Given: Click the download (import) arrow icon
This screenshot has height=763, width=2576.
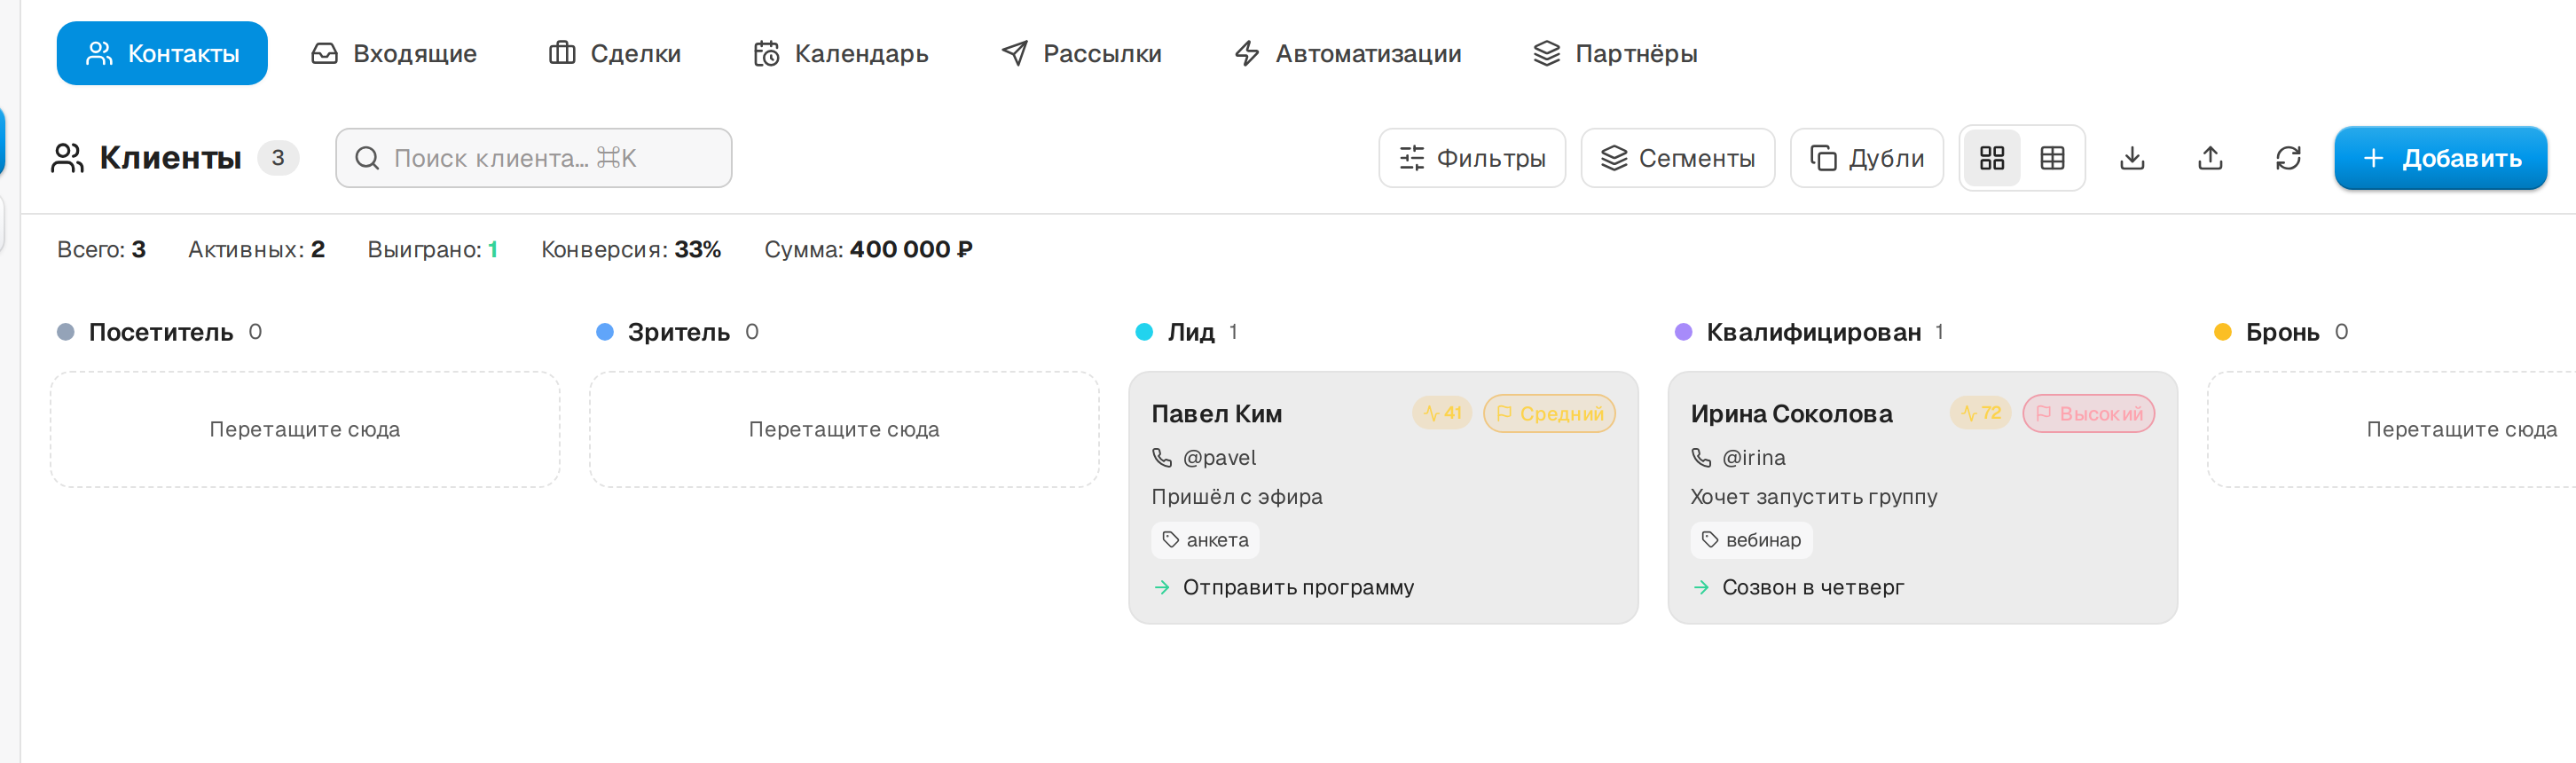Looking at the screenshot, I should pos(2132,158).
